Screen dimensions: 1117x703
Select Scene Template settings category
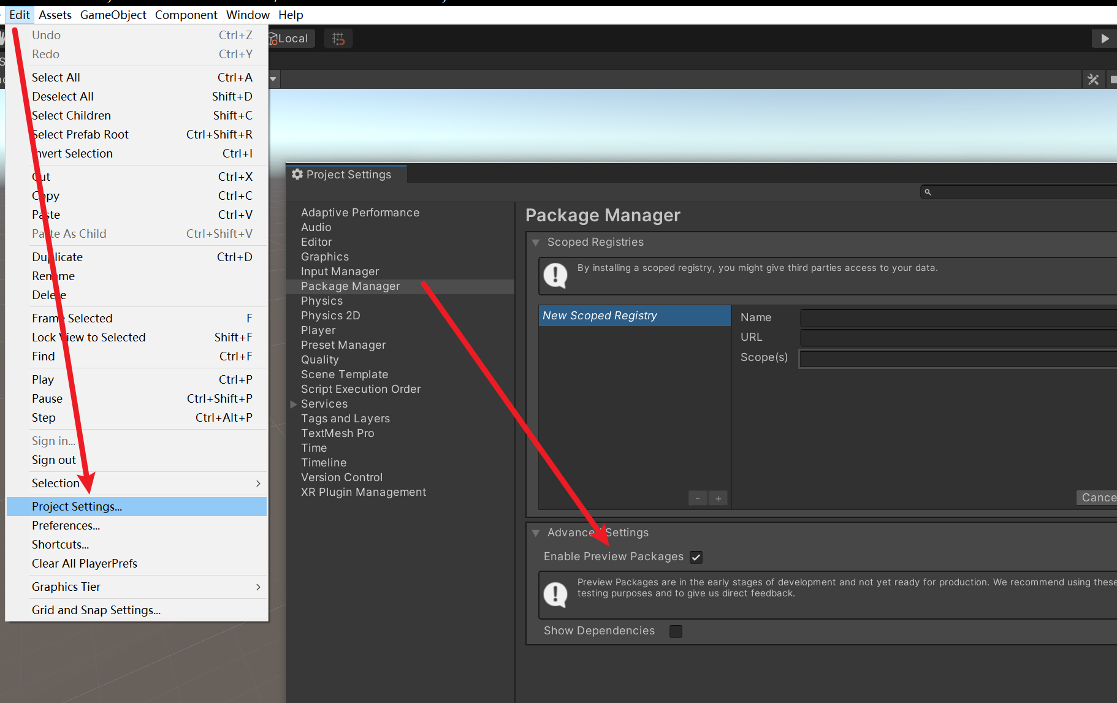(x=400, y=374)
